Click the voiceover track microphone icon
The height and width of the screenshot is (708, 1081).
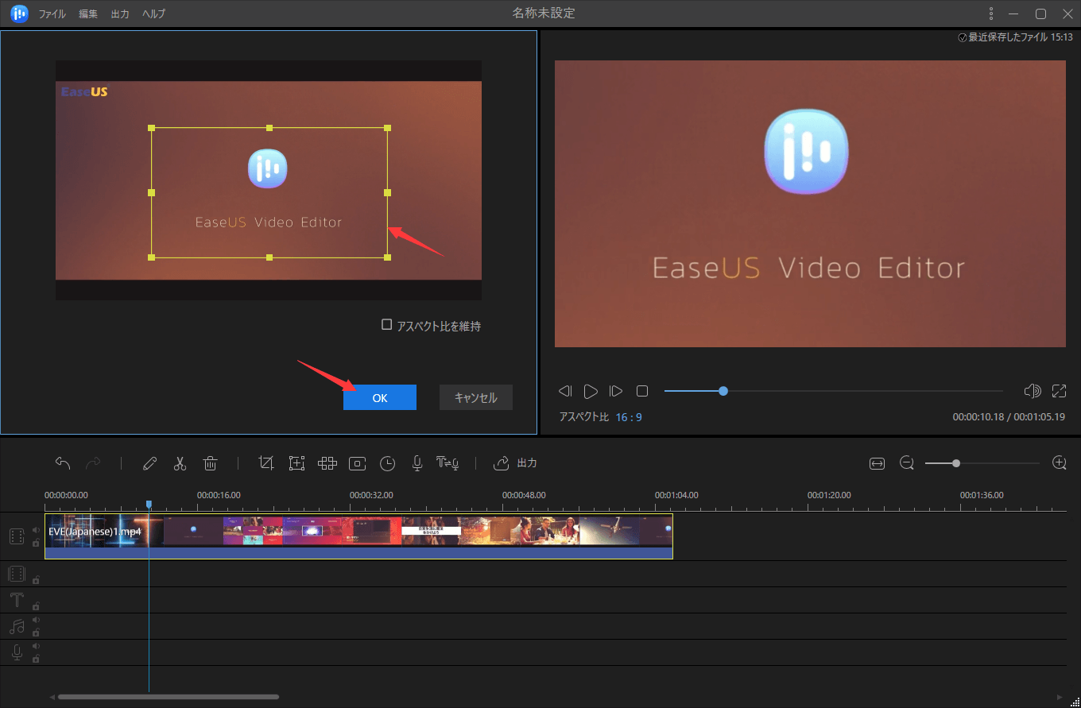17,652
